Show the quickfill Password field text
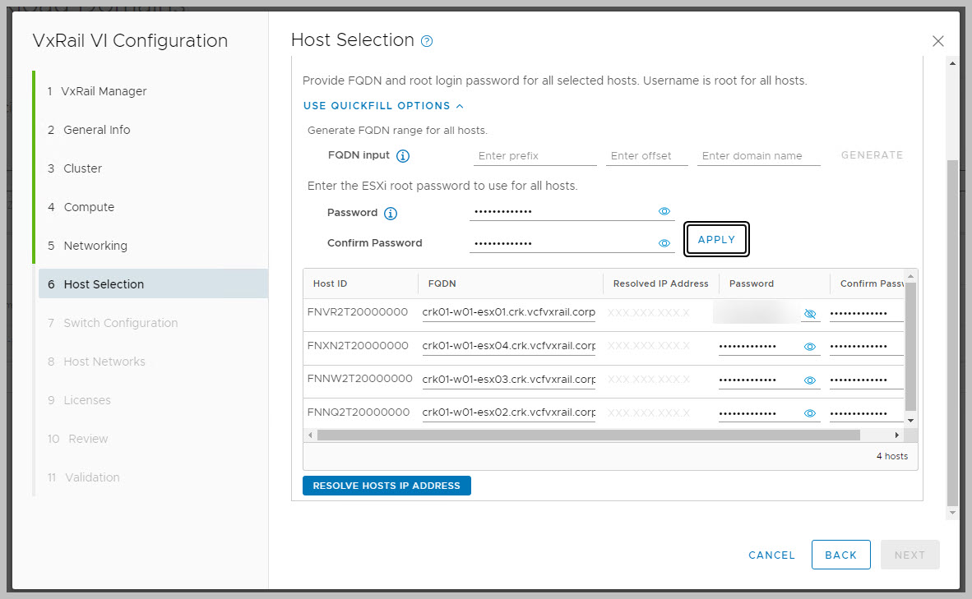 [664, 212]
